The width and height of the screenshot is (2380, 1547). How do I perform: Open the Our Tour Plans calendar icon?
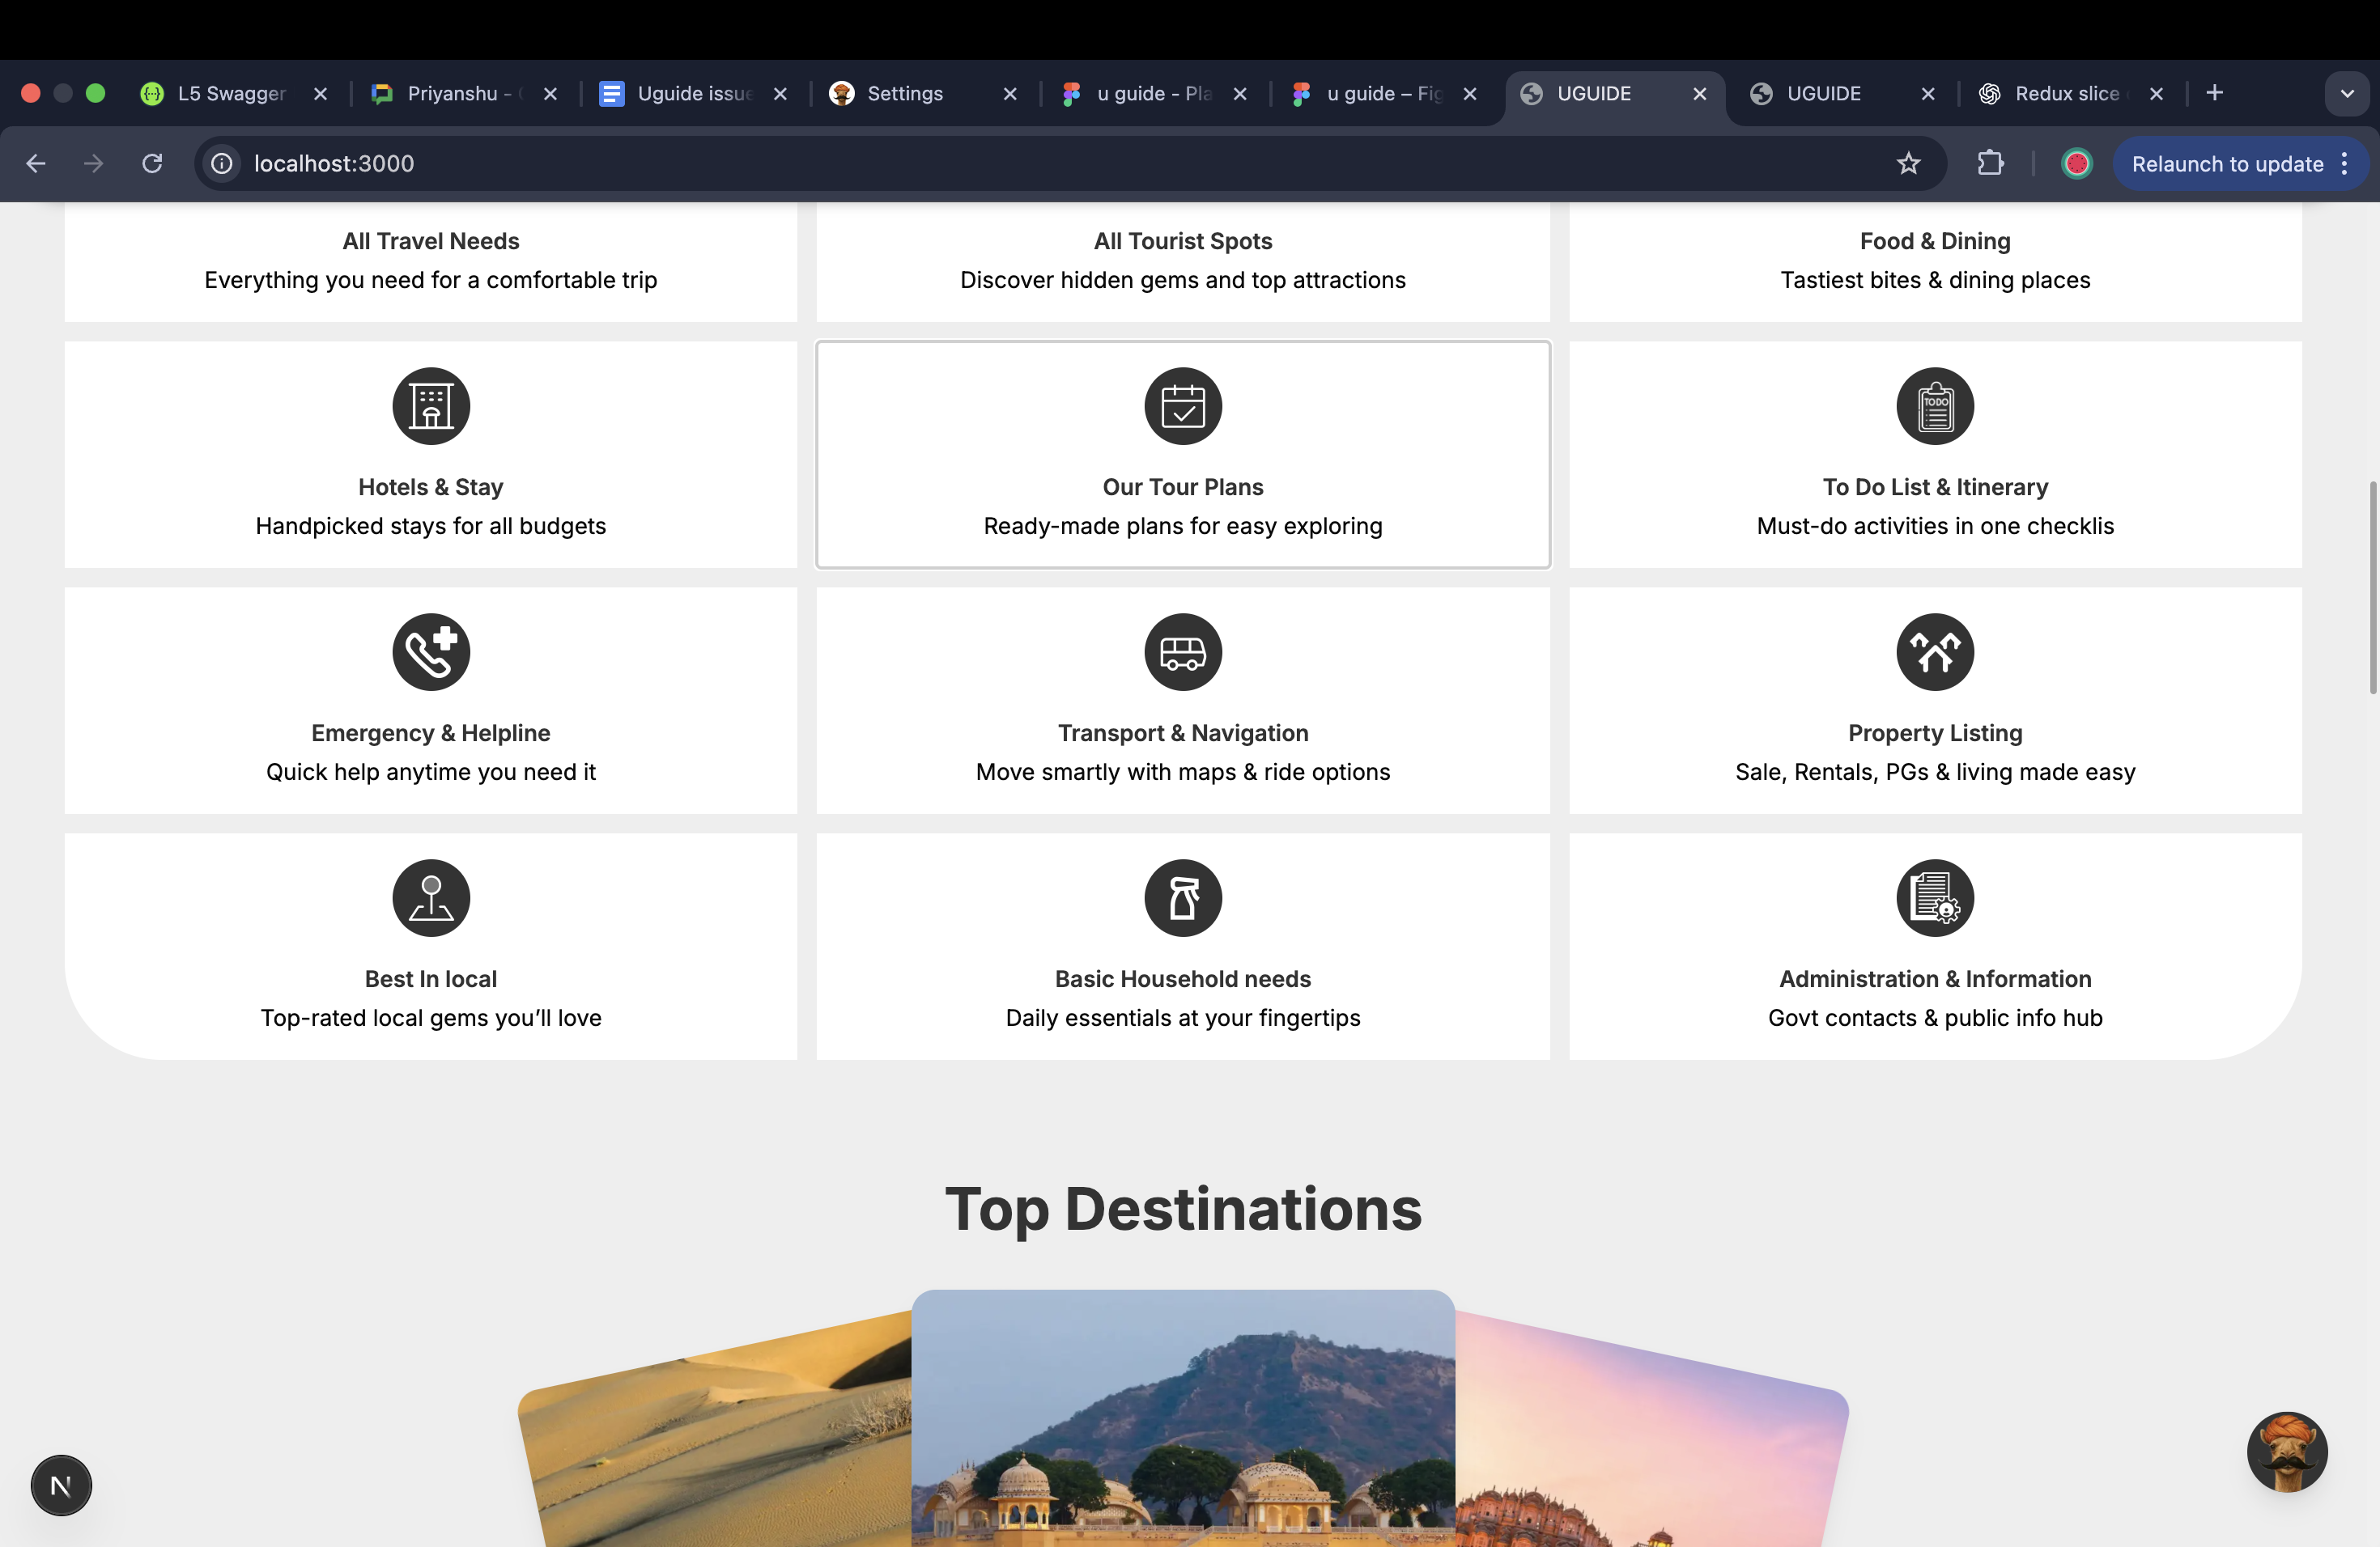(1183, 405)
